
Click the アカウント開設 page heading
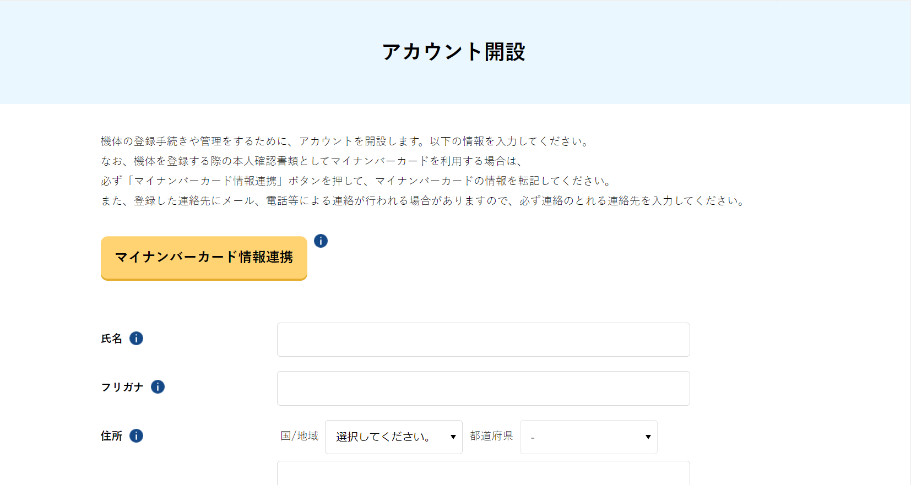tap(454, 52)
